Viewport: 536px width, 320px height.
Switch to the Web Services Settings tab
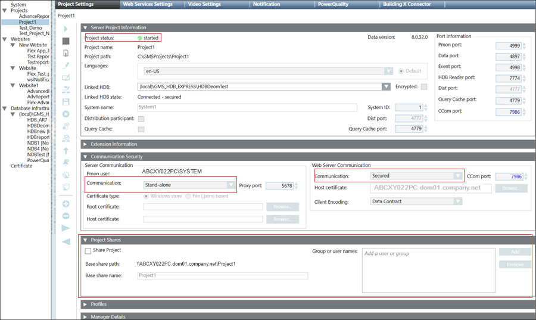coord(148,4)
